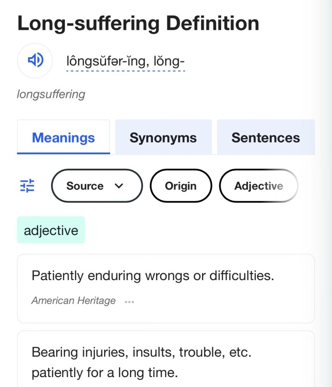332x387 pixels.
Task: Open the Source dropdown
Action: (97, 185)
